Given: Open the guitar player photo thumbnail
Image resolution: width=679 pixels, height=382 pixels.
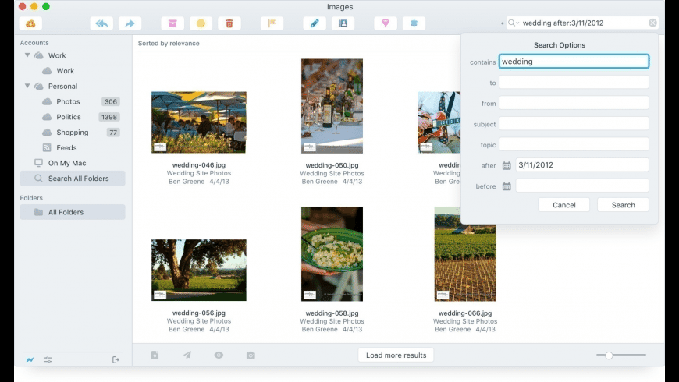Looking at the screenshot, I should tap(439, 122).
